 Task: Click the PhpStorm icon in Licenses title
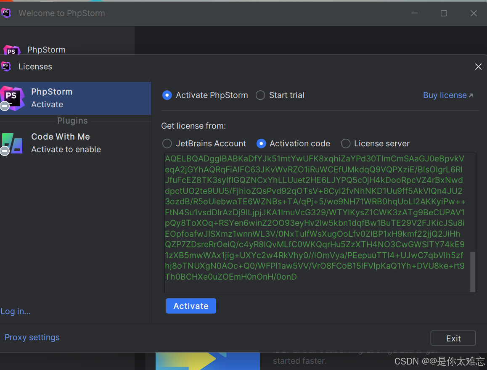coord(6,66)
